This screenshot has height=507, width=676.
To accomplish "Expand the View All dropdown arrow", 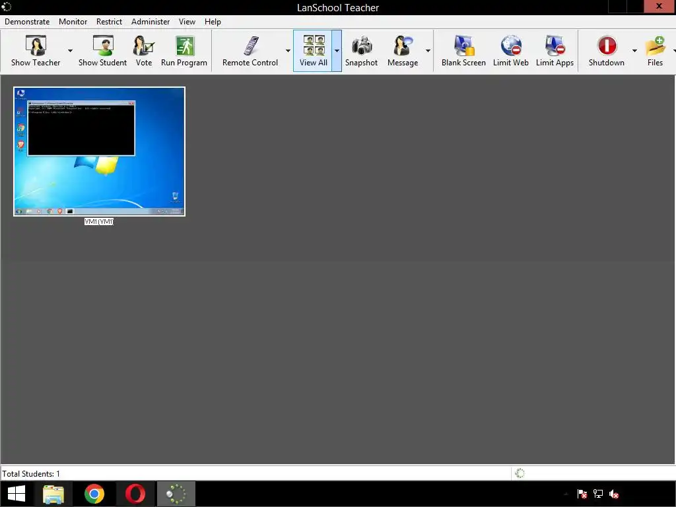I will click(337, 51).
